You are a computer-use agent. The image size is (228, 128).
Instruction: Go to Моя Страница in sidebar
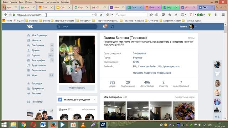40,35
